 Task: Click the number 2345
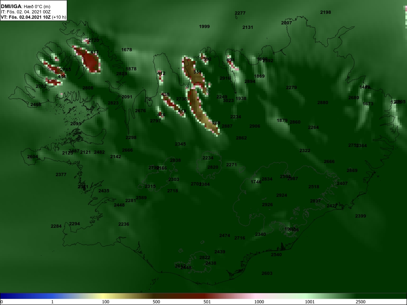[180, 144]
